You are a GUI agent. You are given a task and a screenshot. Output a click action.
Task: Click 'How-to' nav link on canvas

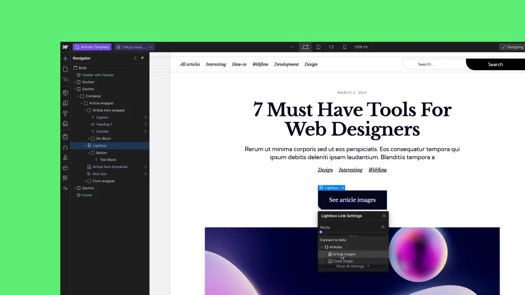point(239,64)
